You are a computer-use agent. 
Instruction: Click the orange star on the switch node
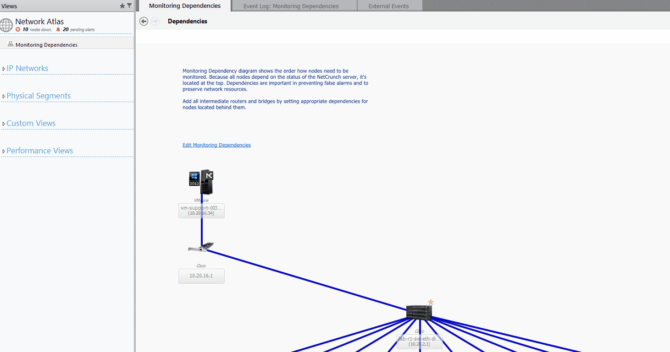(x=431, y=302)
